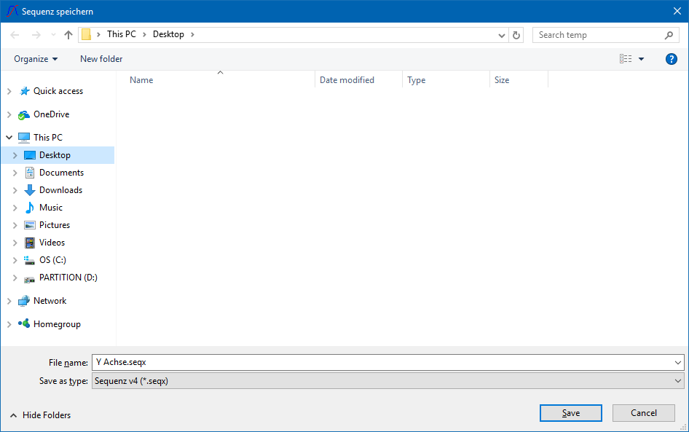The height and width of the screenshot is (432, 689).
Task: Open the Organize menu
Action: 36,59
